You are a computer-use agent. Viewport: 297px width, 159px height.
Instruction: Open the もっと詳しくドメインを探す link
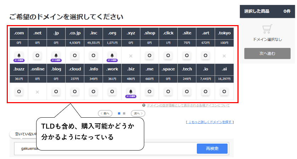point(210,122)
